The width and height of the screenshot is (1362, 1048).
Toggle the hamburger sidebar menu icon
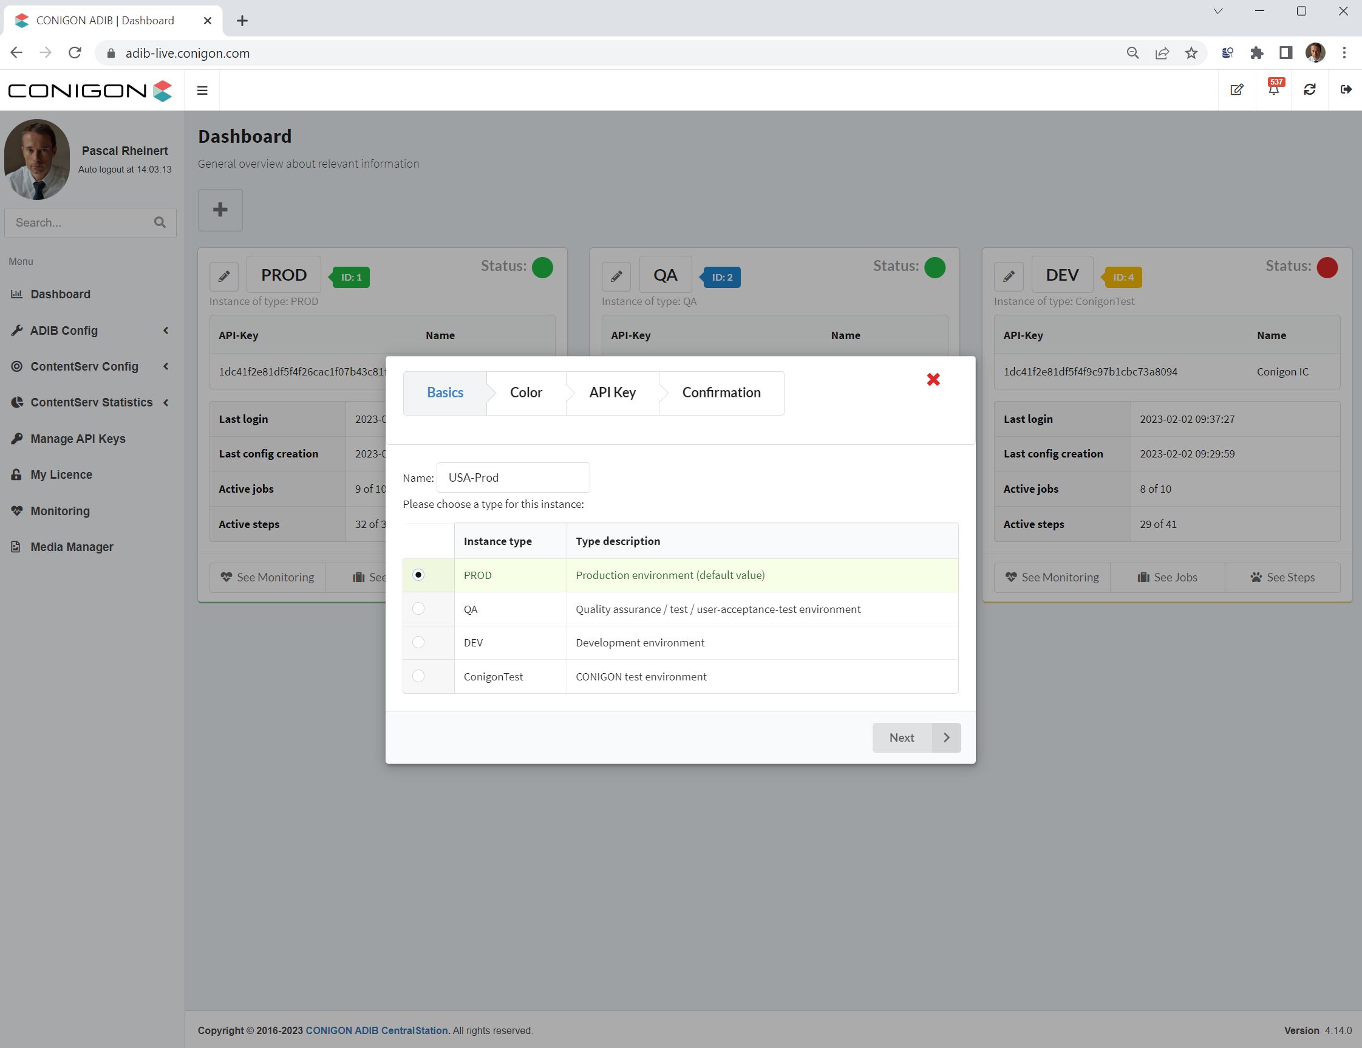click(202, 91)
